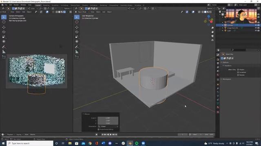Toggle render camera icon for the Light object
Image resolution: width=261 pixels, height=146 pixels.
[x=259, y=31]
